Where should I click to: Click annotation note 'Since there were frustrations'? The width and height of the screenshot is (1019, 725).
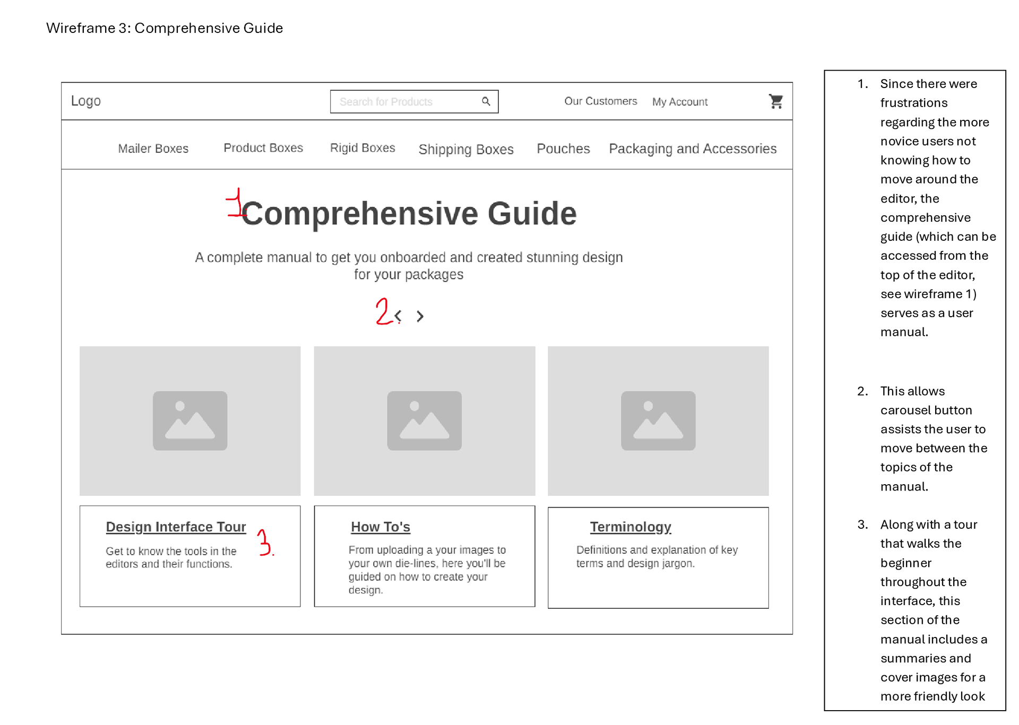(938, 207)
